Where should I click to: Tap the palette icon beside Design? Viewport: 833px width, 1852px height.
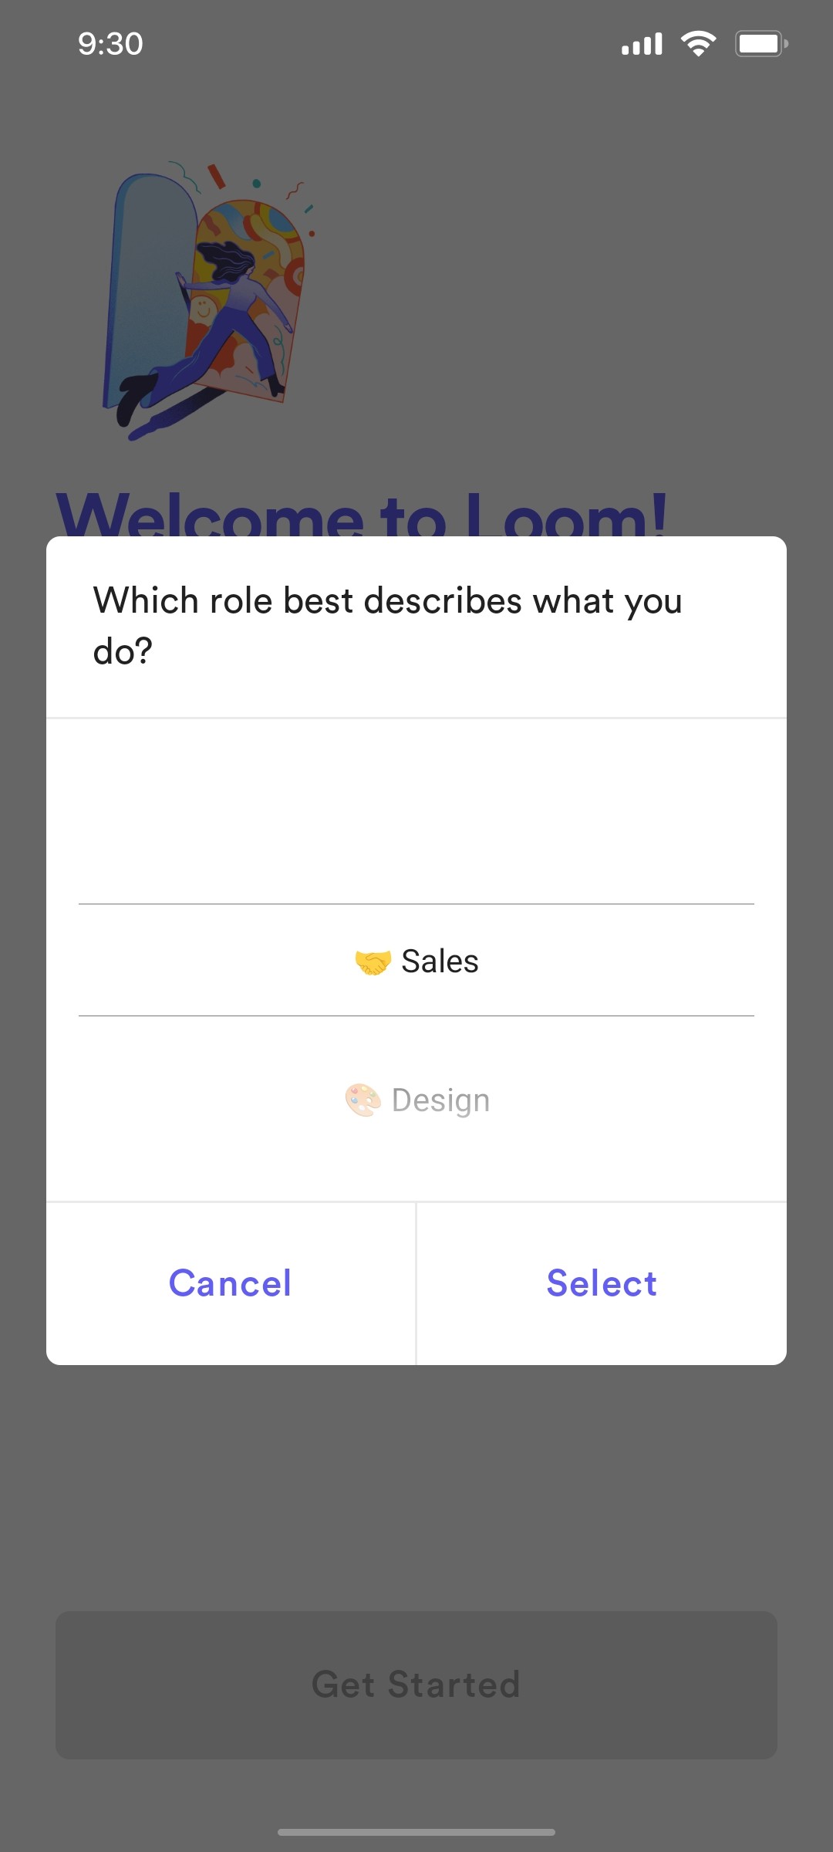coord(363,1099)
